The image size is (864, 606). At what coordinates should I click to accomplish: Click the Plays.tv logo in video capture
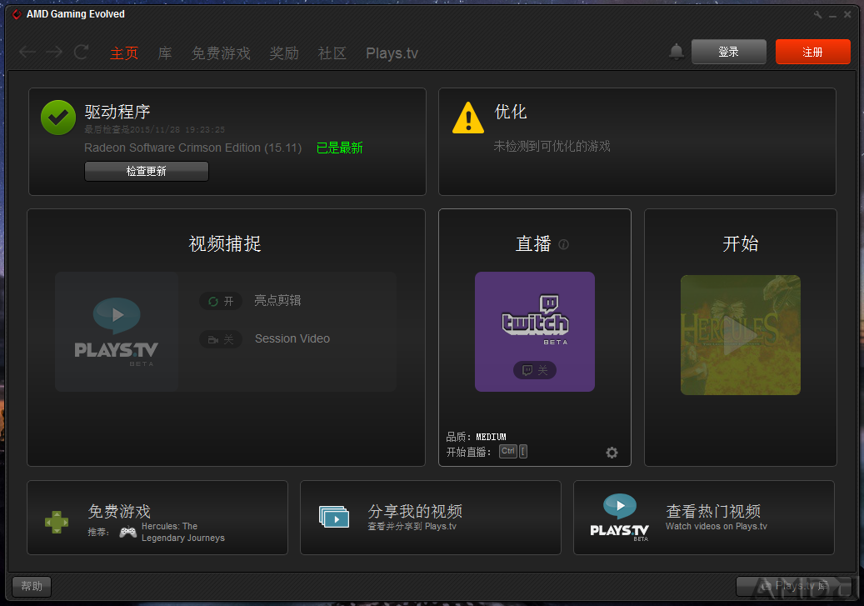point(117,332)
